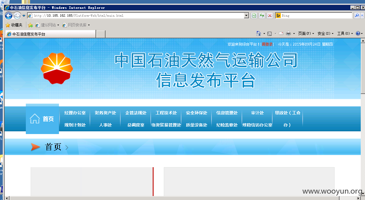Viewport: 365px width, 200px height.
Task: Open the 财务资产处 department link
Action: coord(105,113)
